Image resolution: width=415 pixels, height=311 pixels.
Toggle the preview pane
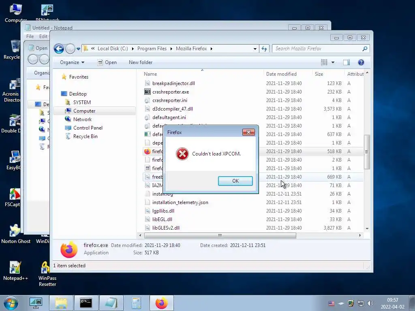pos(347,62)
